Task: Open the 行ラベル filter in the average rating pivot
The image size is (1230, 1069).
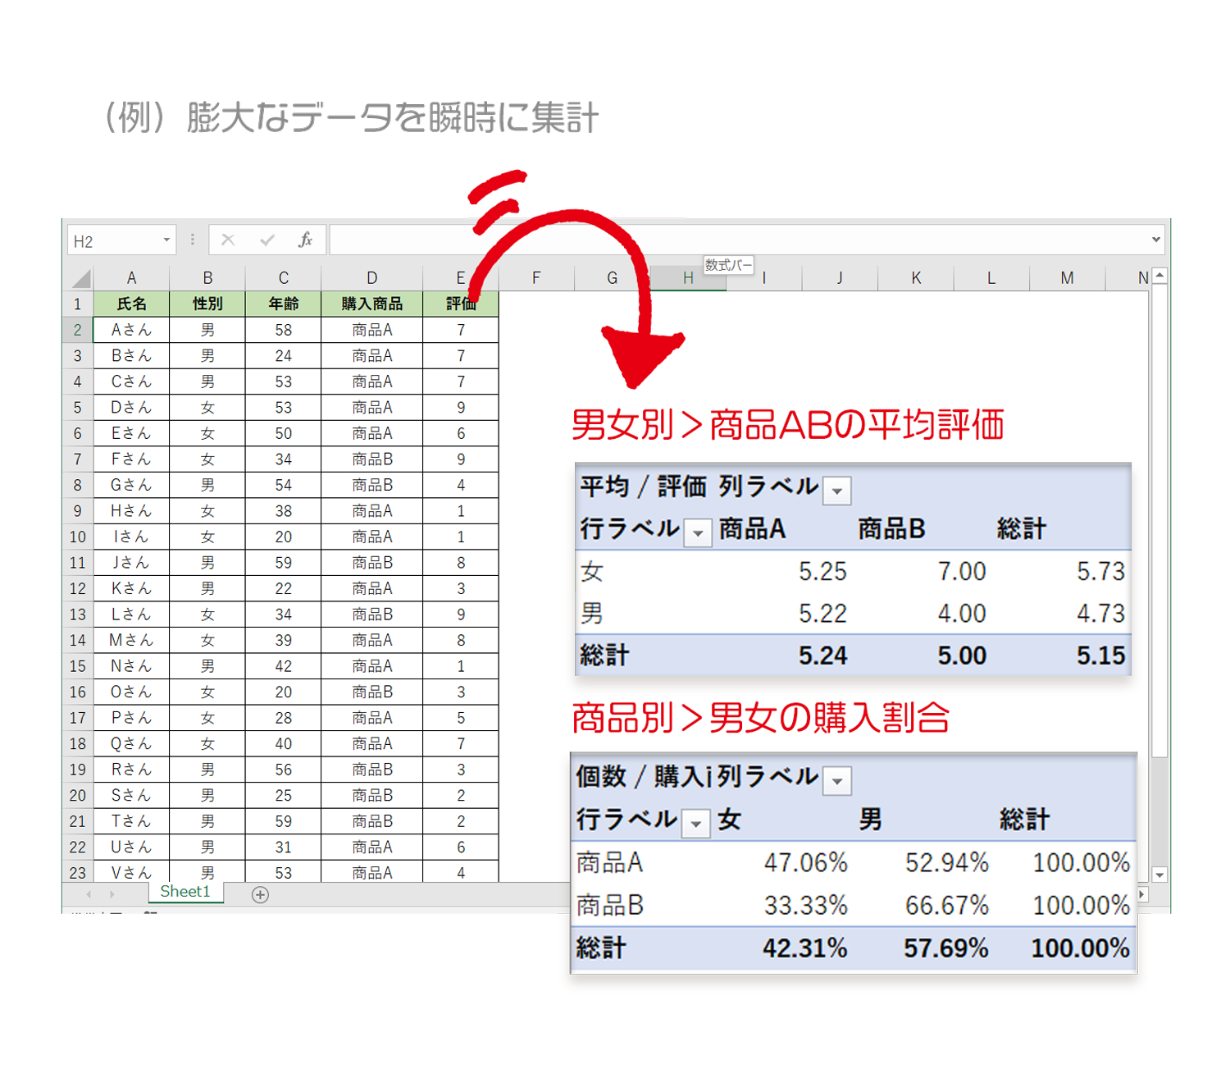Action: (698, 532)
